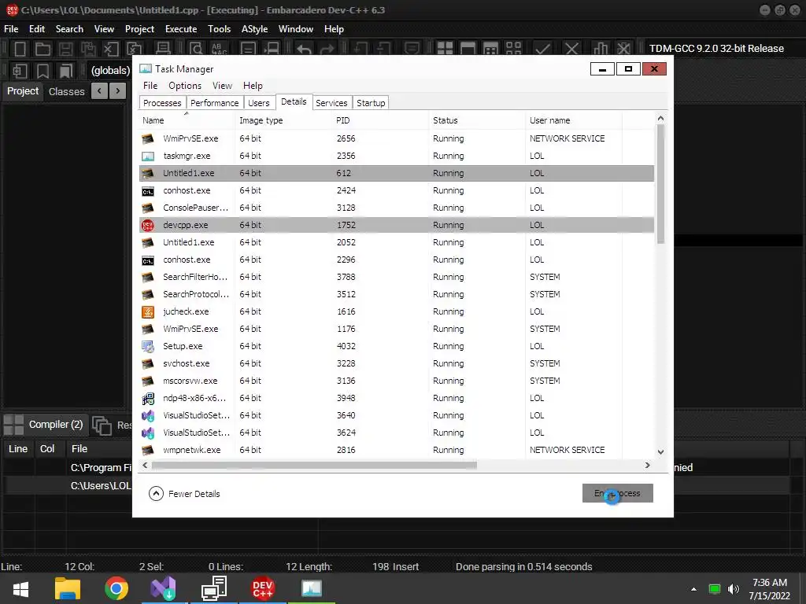Sort by the User name column header
Image resolution: width=806 pixels, height=604 pixels.
click(574, 120)
